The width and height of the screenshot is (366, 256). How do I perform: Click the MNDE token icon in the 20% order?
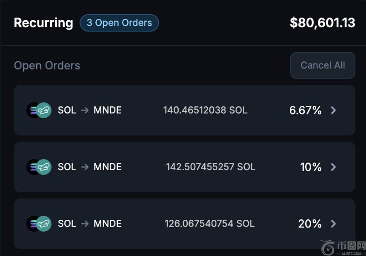44,224
